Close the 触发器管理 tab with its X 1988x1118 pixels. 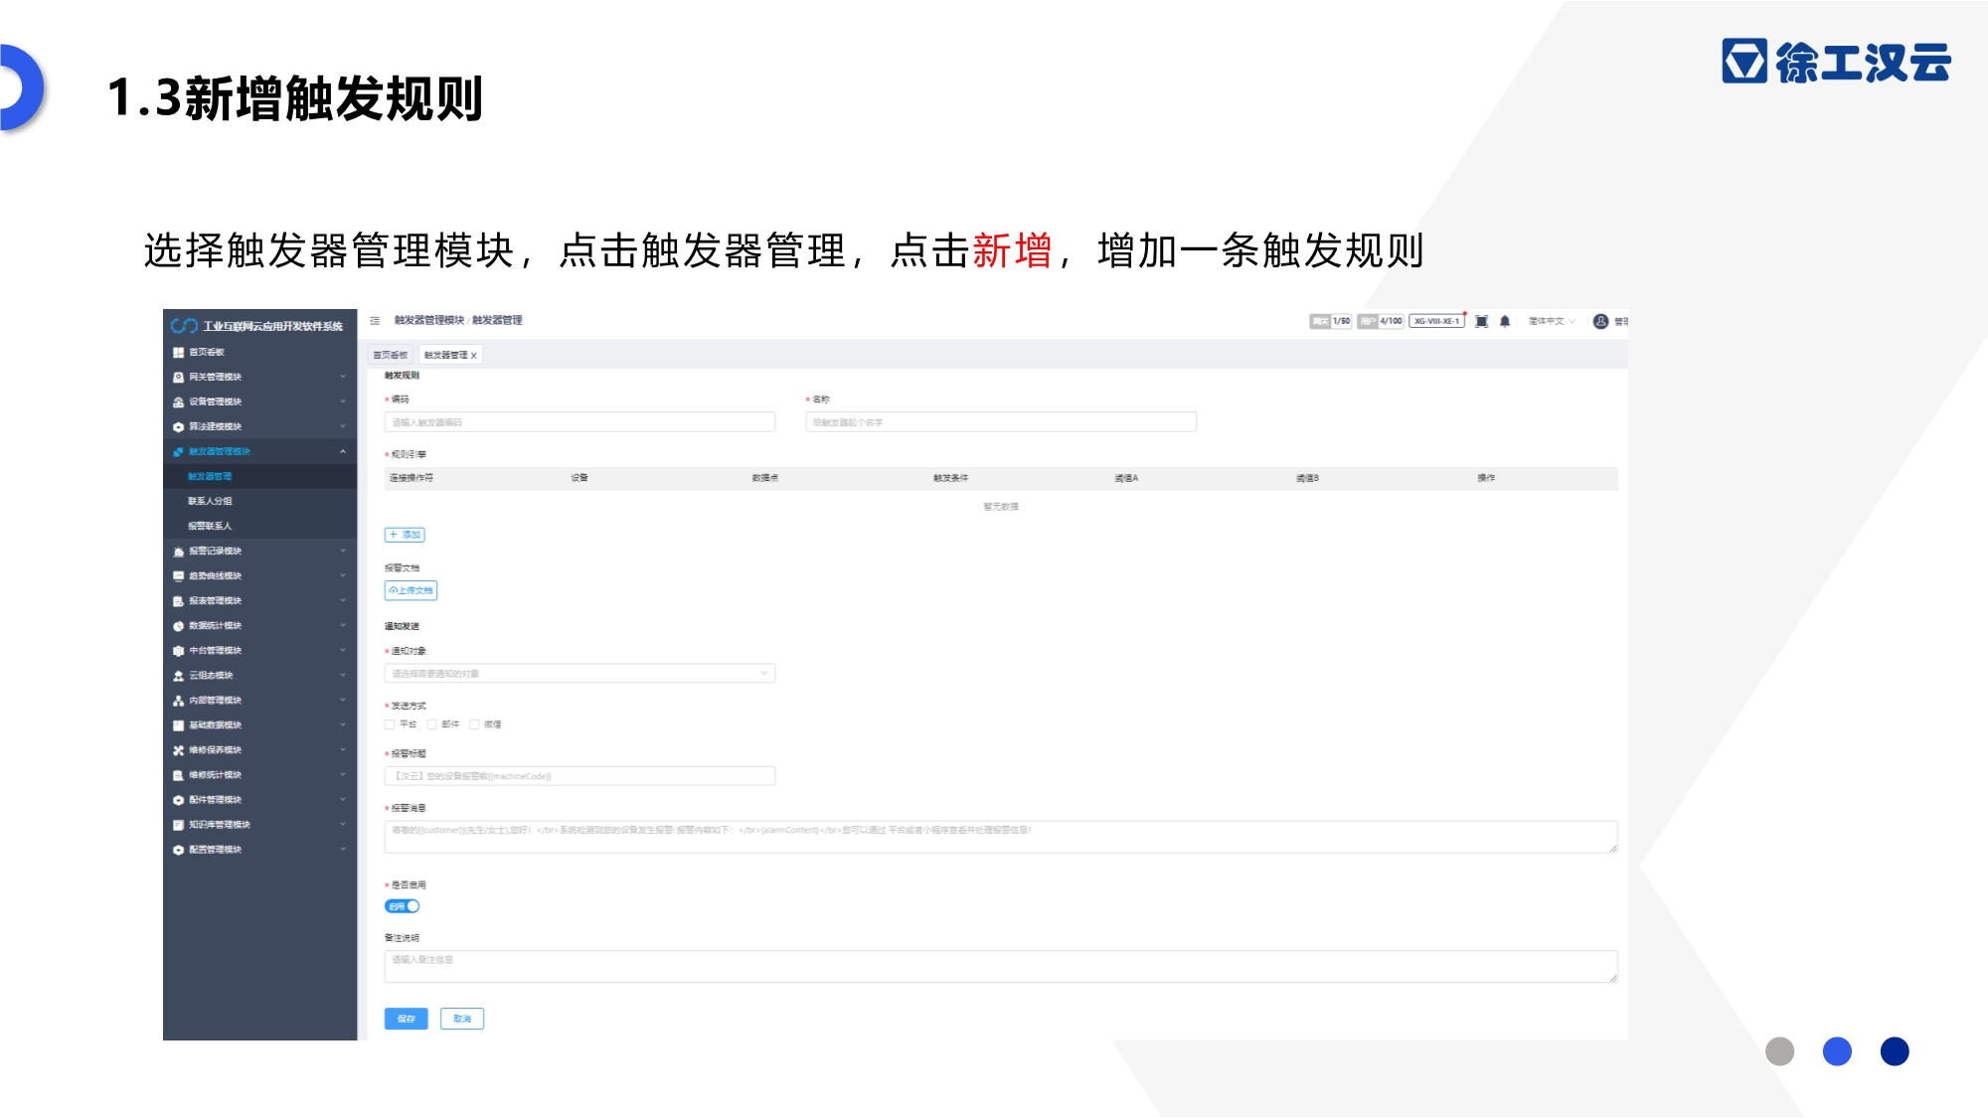point(474,356)
